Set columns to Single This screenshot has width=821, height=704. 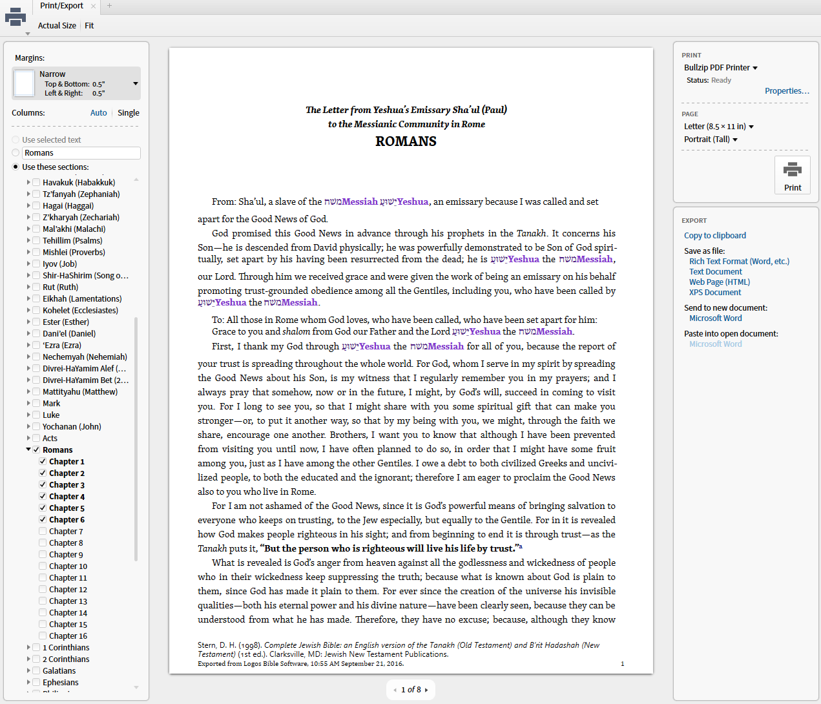(x=129, y=113)
